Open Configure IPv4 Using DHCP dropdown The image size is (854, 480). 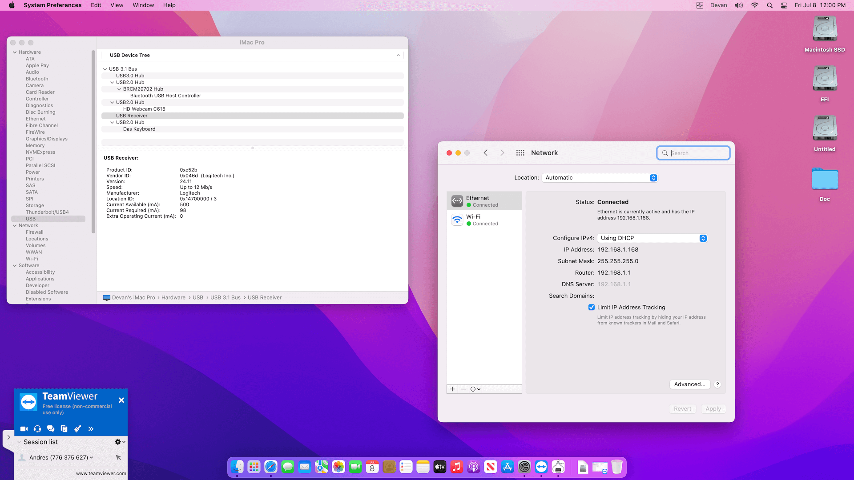click(652, 238)
